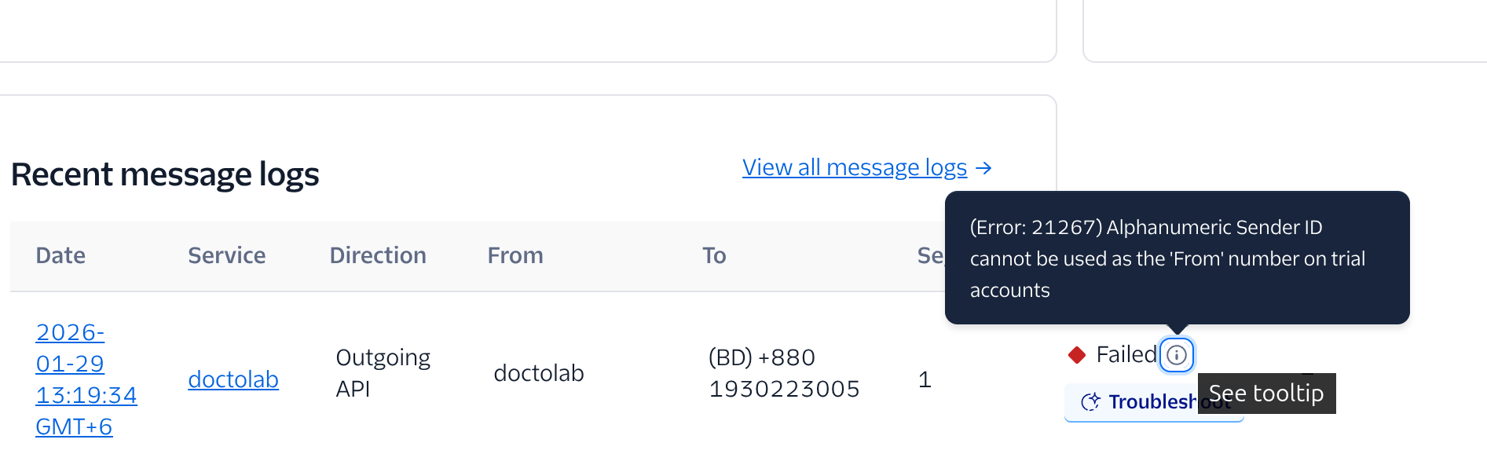The width and height of the screenshot is (1487, 465).
Task: Click the From column header
Action: [x=515, y=256]
